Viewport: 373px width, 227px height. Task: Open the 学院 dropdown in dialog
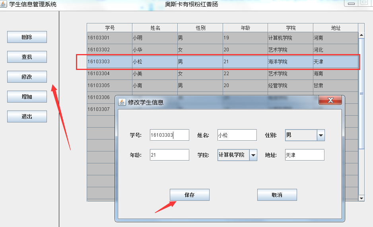click(253, 155)
